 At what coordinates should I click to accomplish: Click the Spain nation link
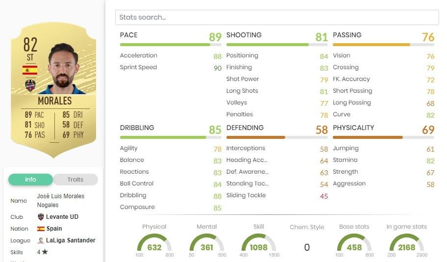[x=54, y=229]
